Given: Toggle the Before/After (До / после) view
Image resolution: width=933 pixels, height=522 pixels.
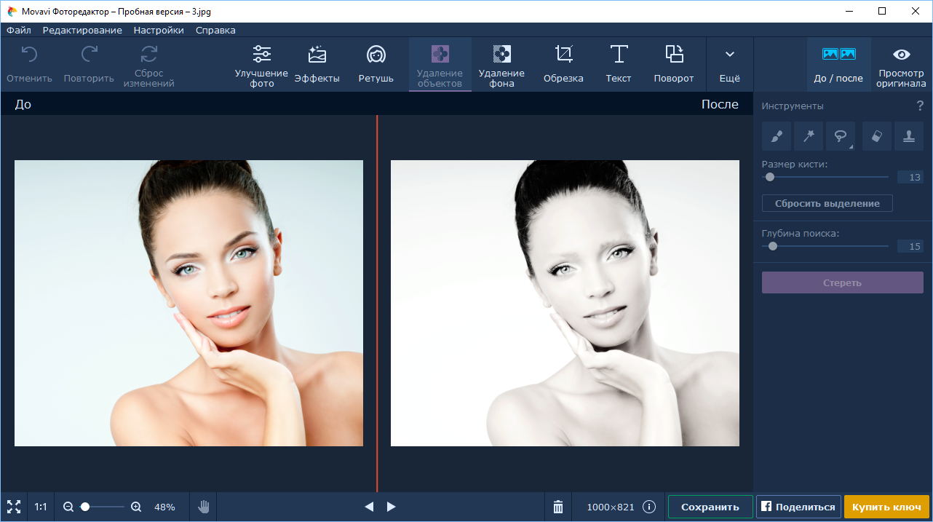Looking at the screenshot, I should (838, 64).
